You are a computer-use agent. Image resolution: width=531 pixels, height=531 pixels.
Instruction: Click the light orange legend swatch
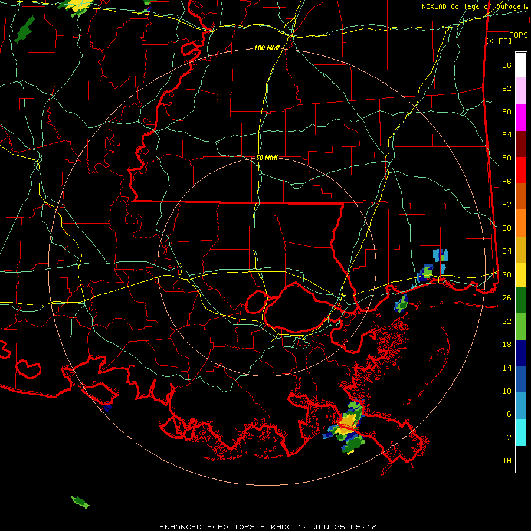pos(521,223)
